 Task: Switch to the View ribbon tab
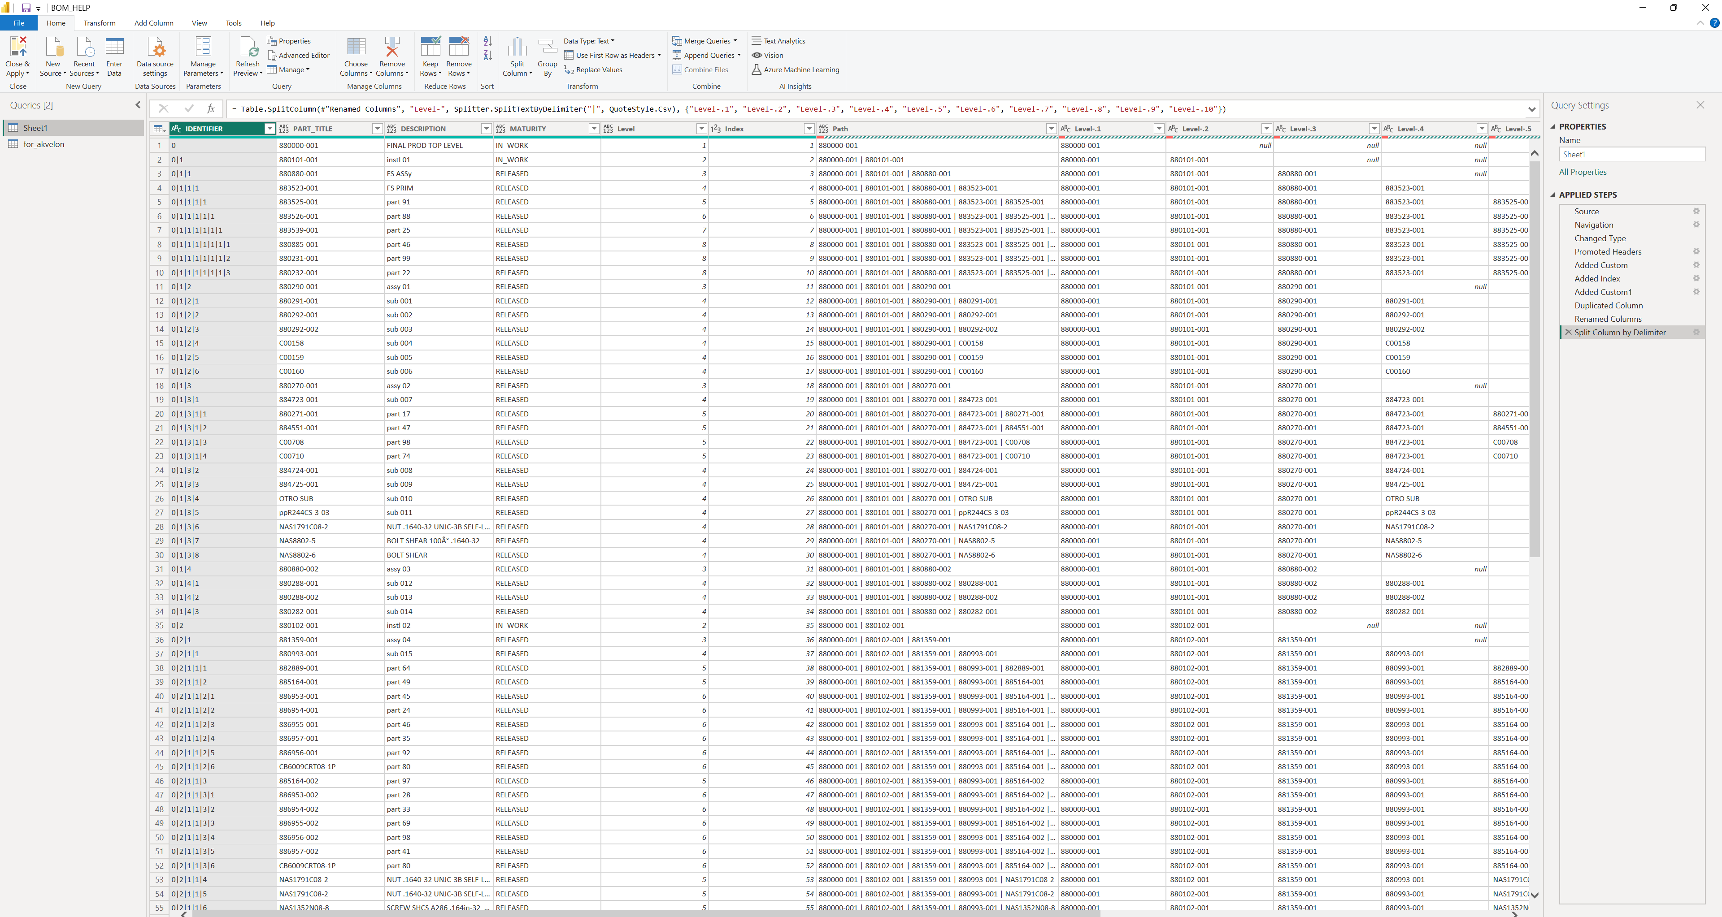[199, 23]
